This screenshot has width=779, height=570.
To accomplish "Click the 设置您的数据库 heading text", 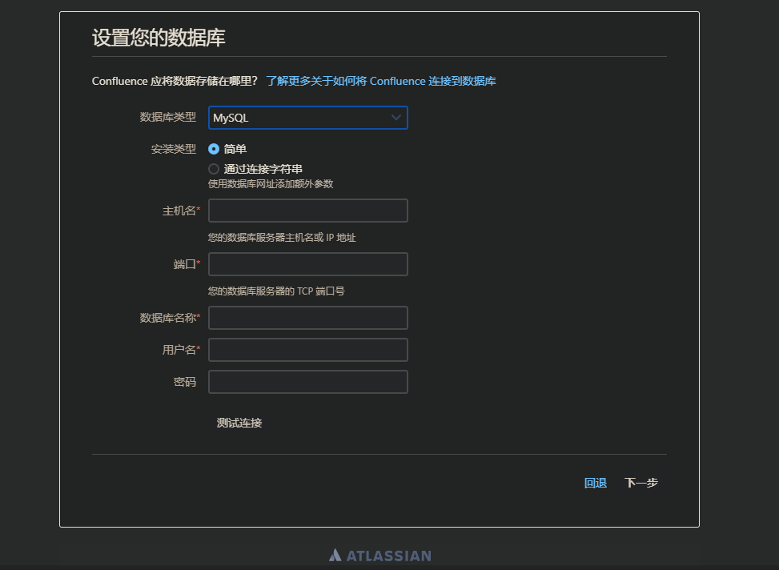I will (x=159, y=38).
